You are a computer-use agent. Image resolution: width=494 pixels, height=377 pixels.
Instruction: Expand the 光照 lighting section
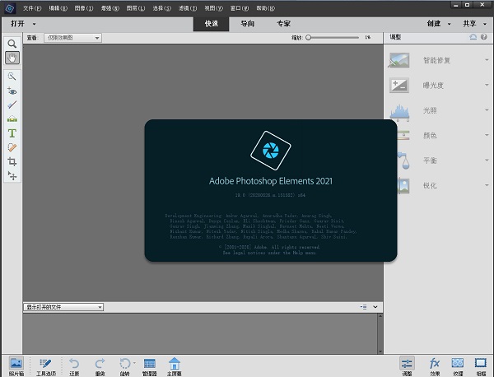pos(487,110)
